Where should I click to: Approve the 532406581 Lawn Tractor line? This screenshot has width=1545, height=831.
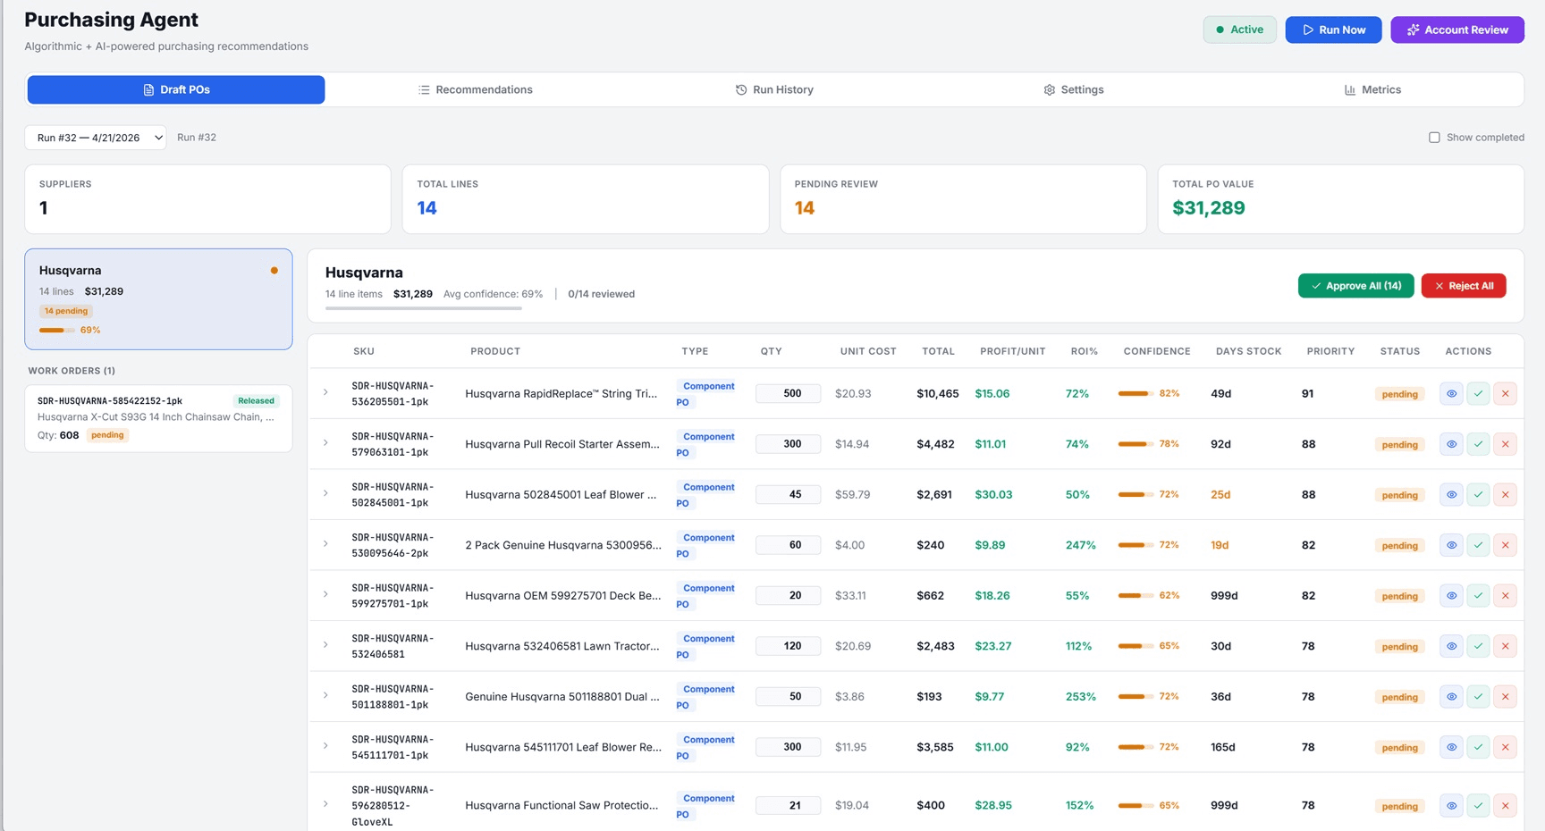1478,646
